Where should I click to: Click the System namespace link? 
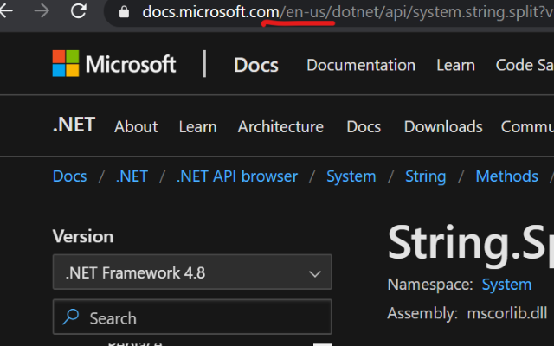coord(506,285)
